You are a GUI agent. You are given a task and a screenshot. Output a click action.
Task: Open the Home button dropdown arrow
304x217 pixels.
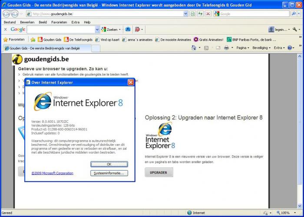199,48
